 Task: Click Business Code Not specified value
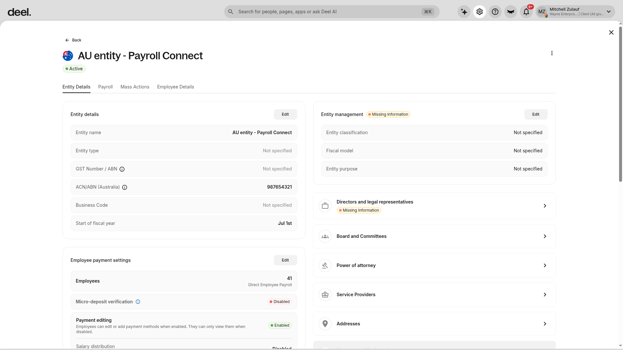point(277,205)
